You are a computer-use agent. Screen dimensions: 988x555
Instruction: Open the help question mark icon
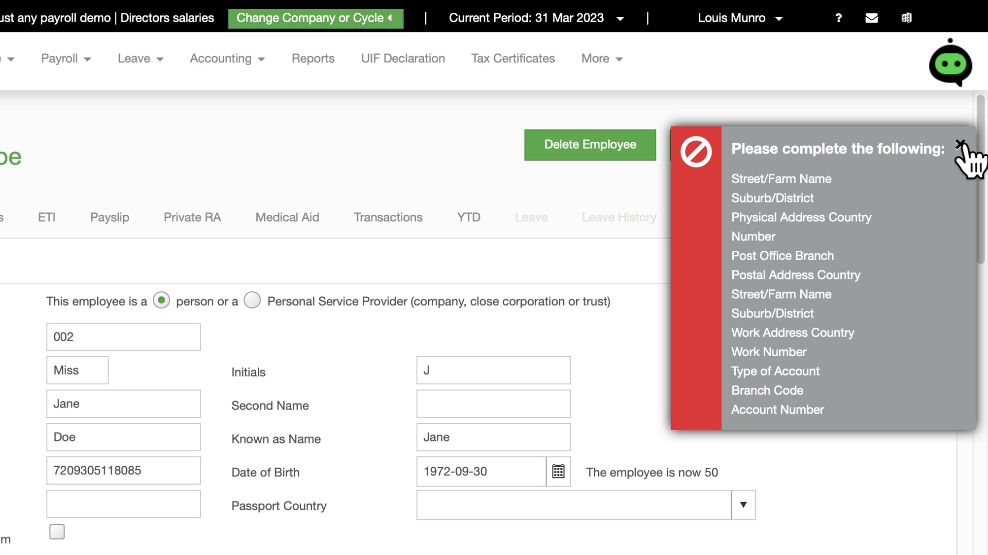[x=839, y=18]
